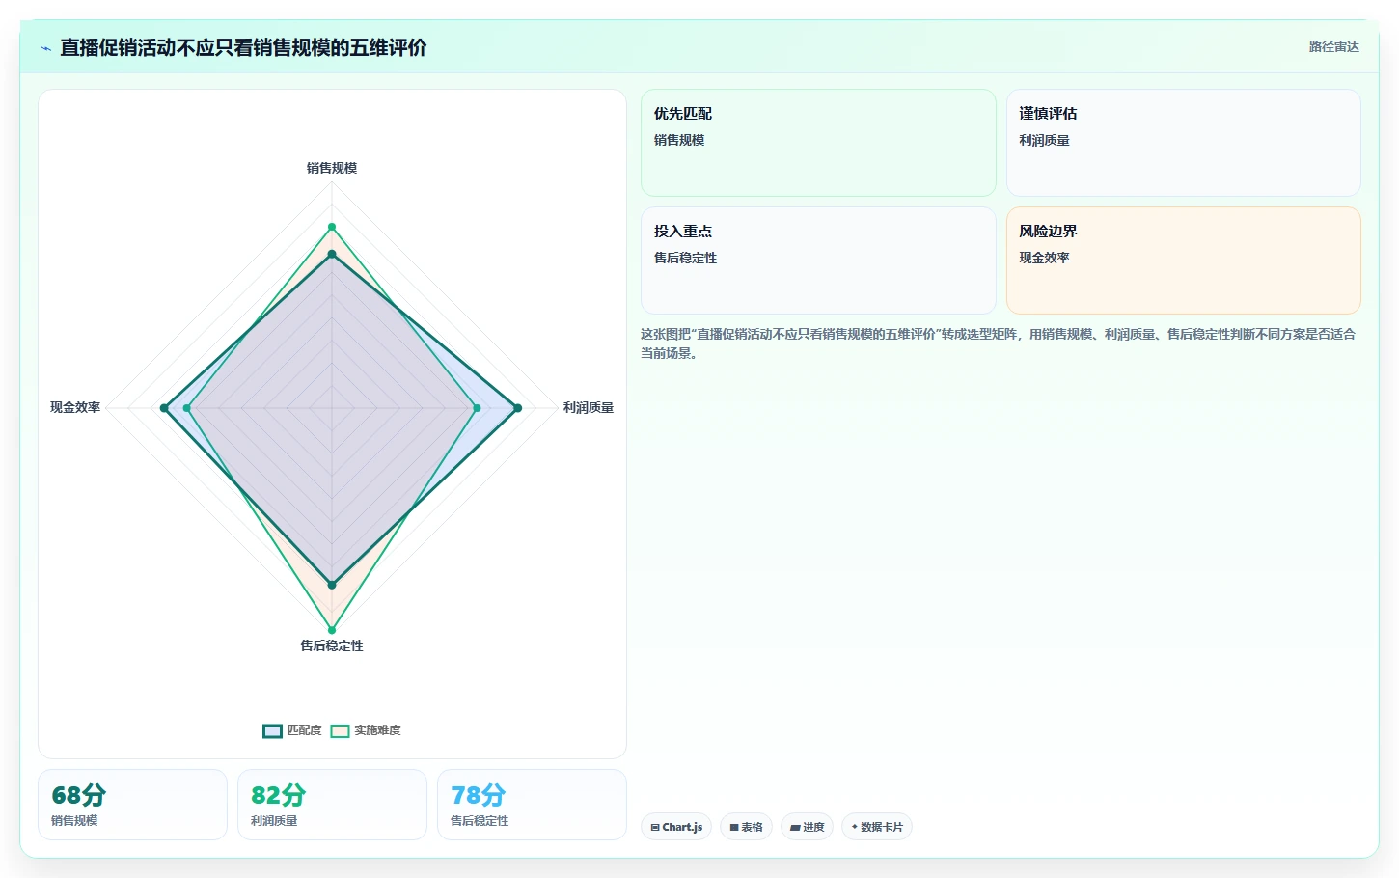Click the description paragraph starting 这张图把
The width and height of the screenshot is (1399, 878).
999,343
